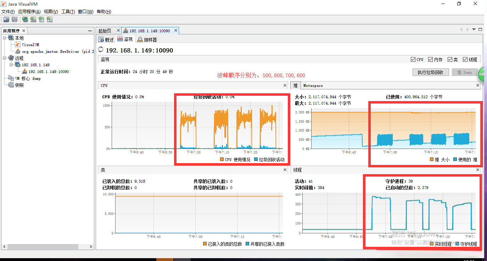Screen dimensions: 487x261
Task: Click the 执行垃圾回收 button
Action: click(x=431, y=72)
